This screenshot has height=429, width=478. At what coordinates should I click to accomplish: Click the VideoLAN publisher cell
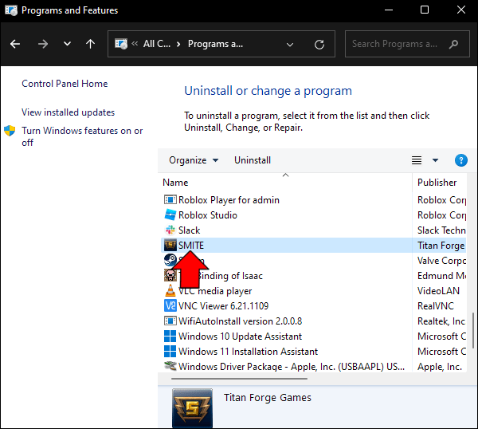point(438,291)
